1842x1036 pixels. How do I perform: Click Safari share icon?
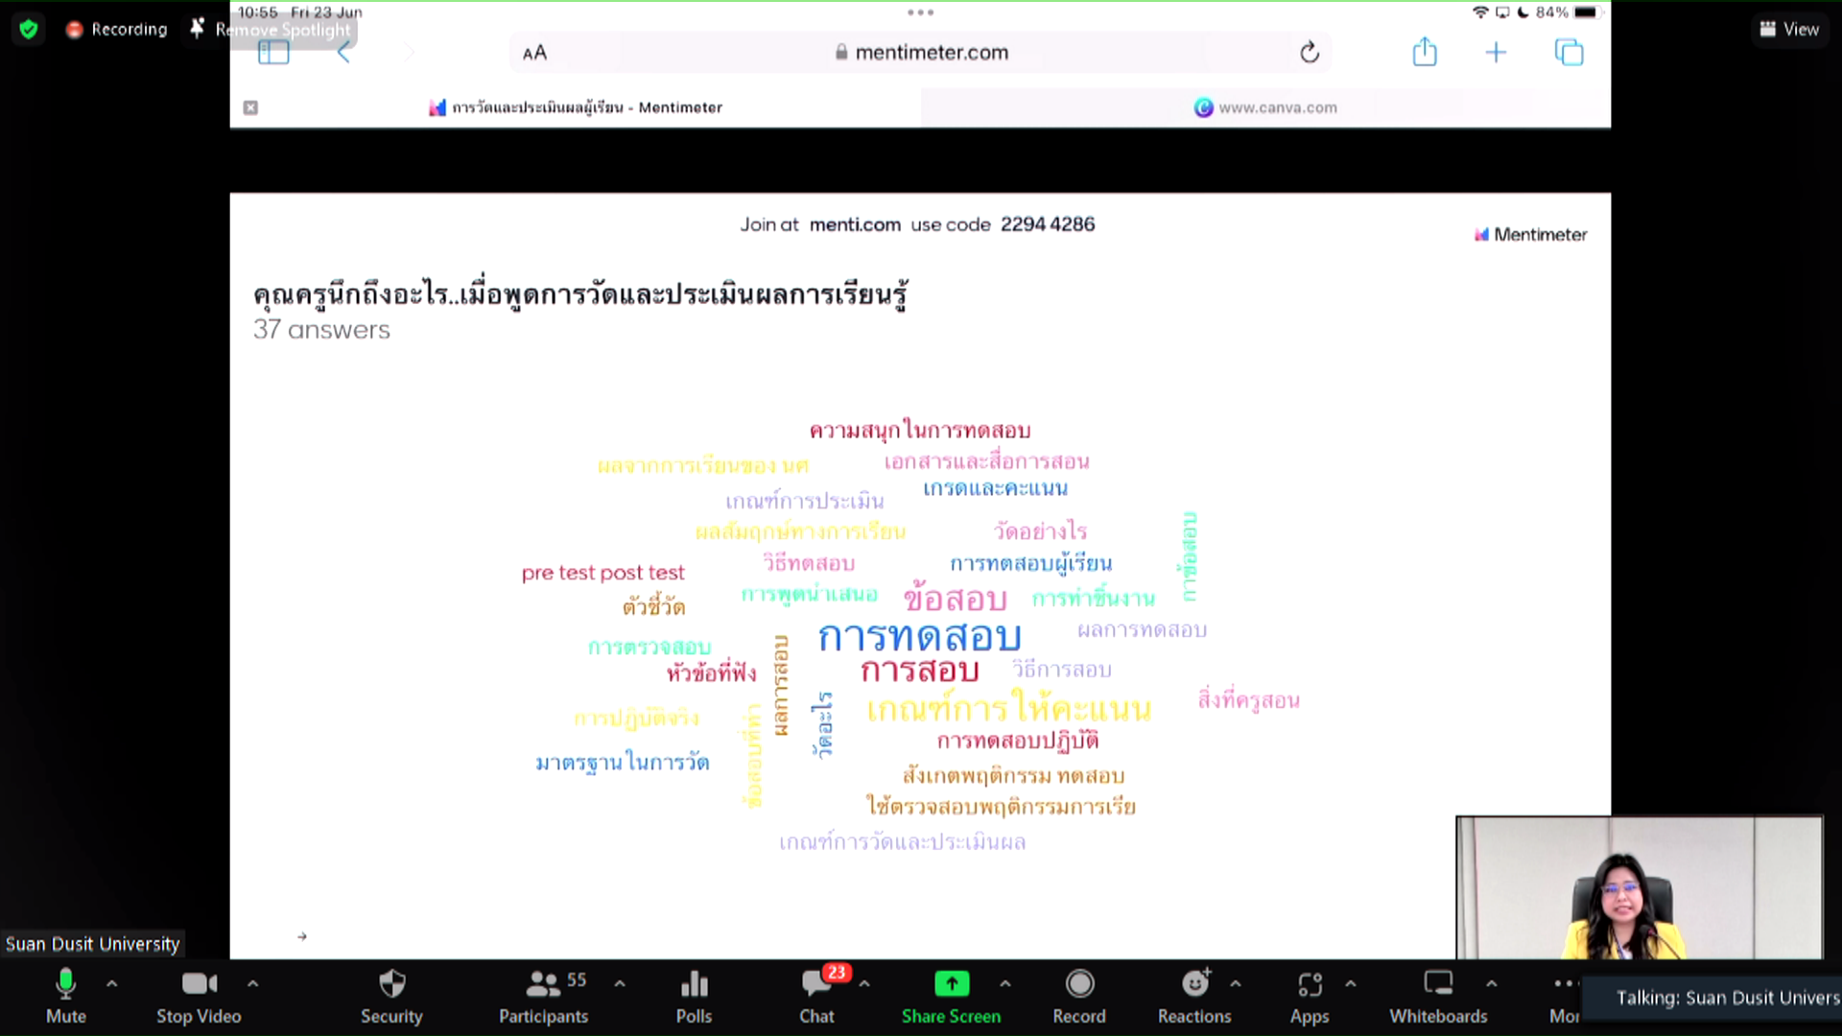(x=1425, y=52)
